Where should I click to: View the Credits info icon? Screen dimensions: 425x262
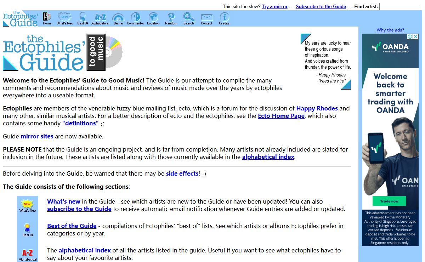tap(224, 19)
